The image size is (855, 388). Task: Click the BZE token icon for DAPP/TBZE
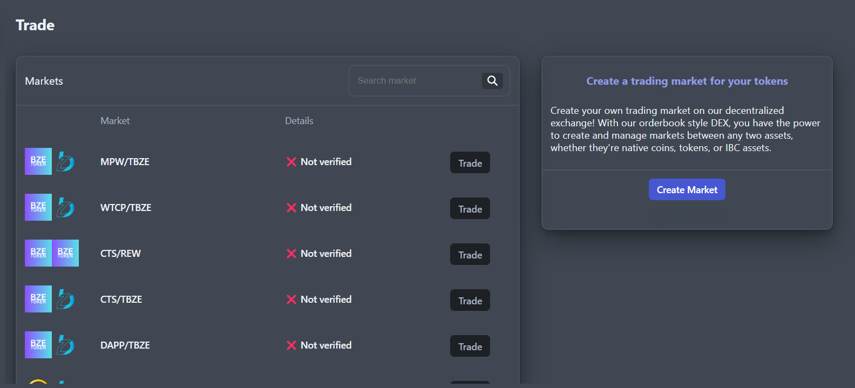click(x=38, y=345)
